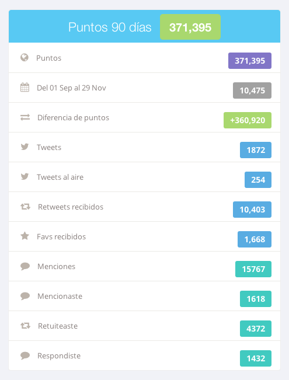The height and width of the screenshot is (380, 289).
Task: Click the blue 1872 Tweets badge
Action: tap(256, 150)
